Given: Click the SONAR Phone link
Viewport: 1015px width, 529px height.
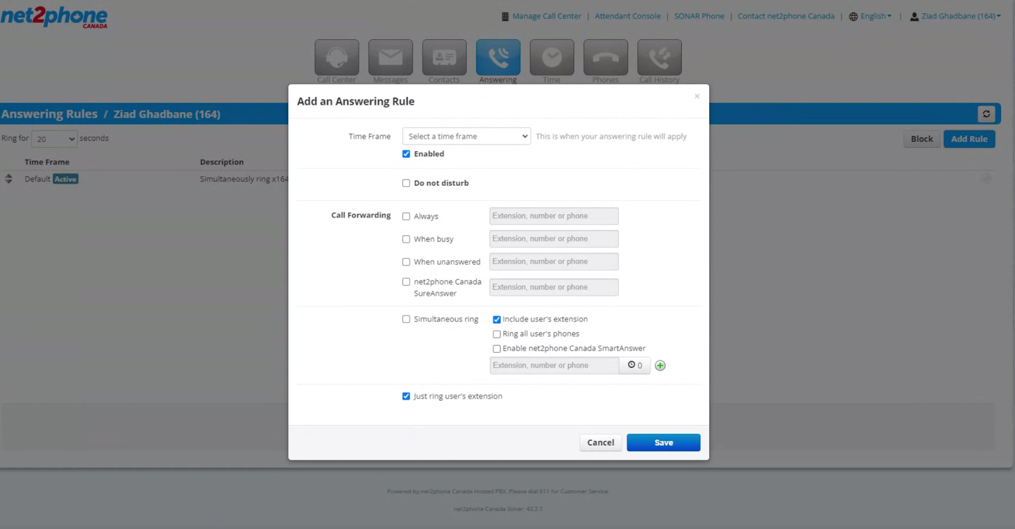Looking at the screenshot, I should [x=699, y=16].
